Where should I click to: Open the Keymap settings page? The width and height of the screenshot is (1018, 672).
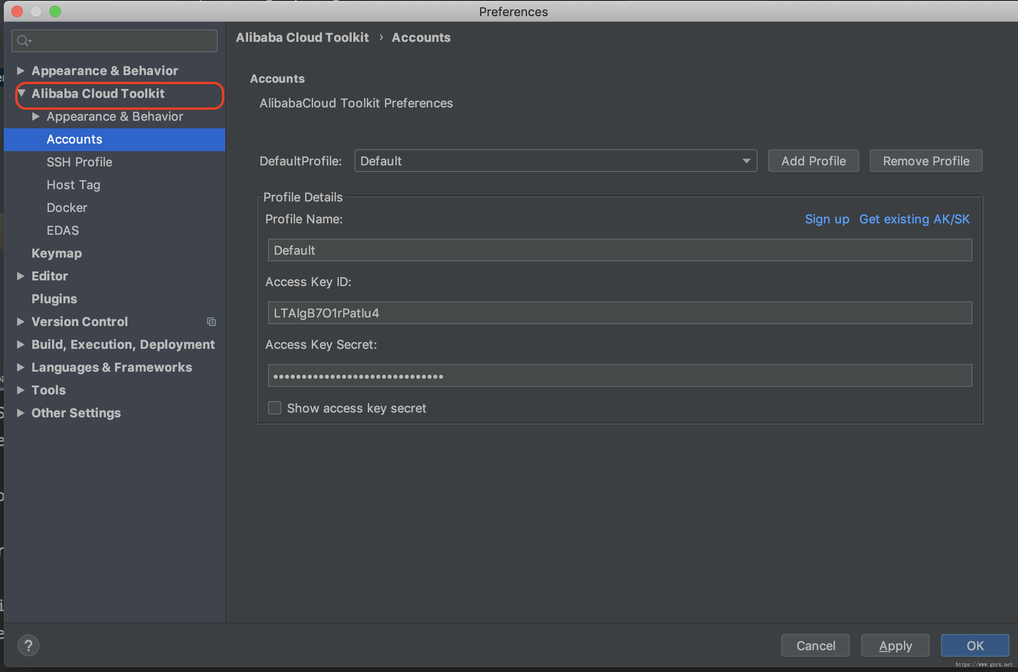(x=57, y=253)
